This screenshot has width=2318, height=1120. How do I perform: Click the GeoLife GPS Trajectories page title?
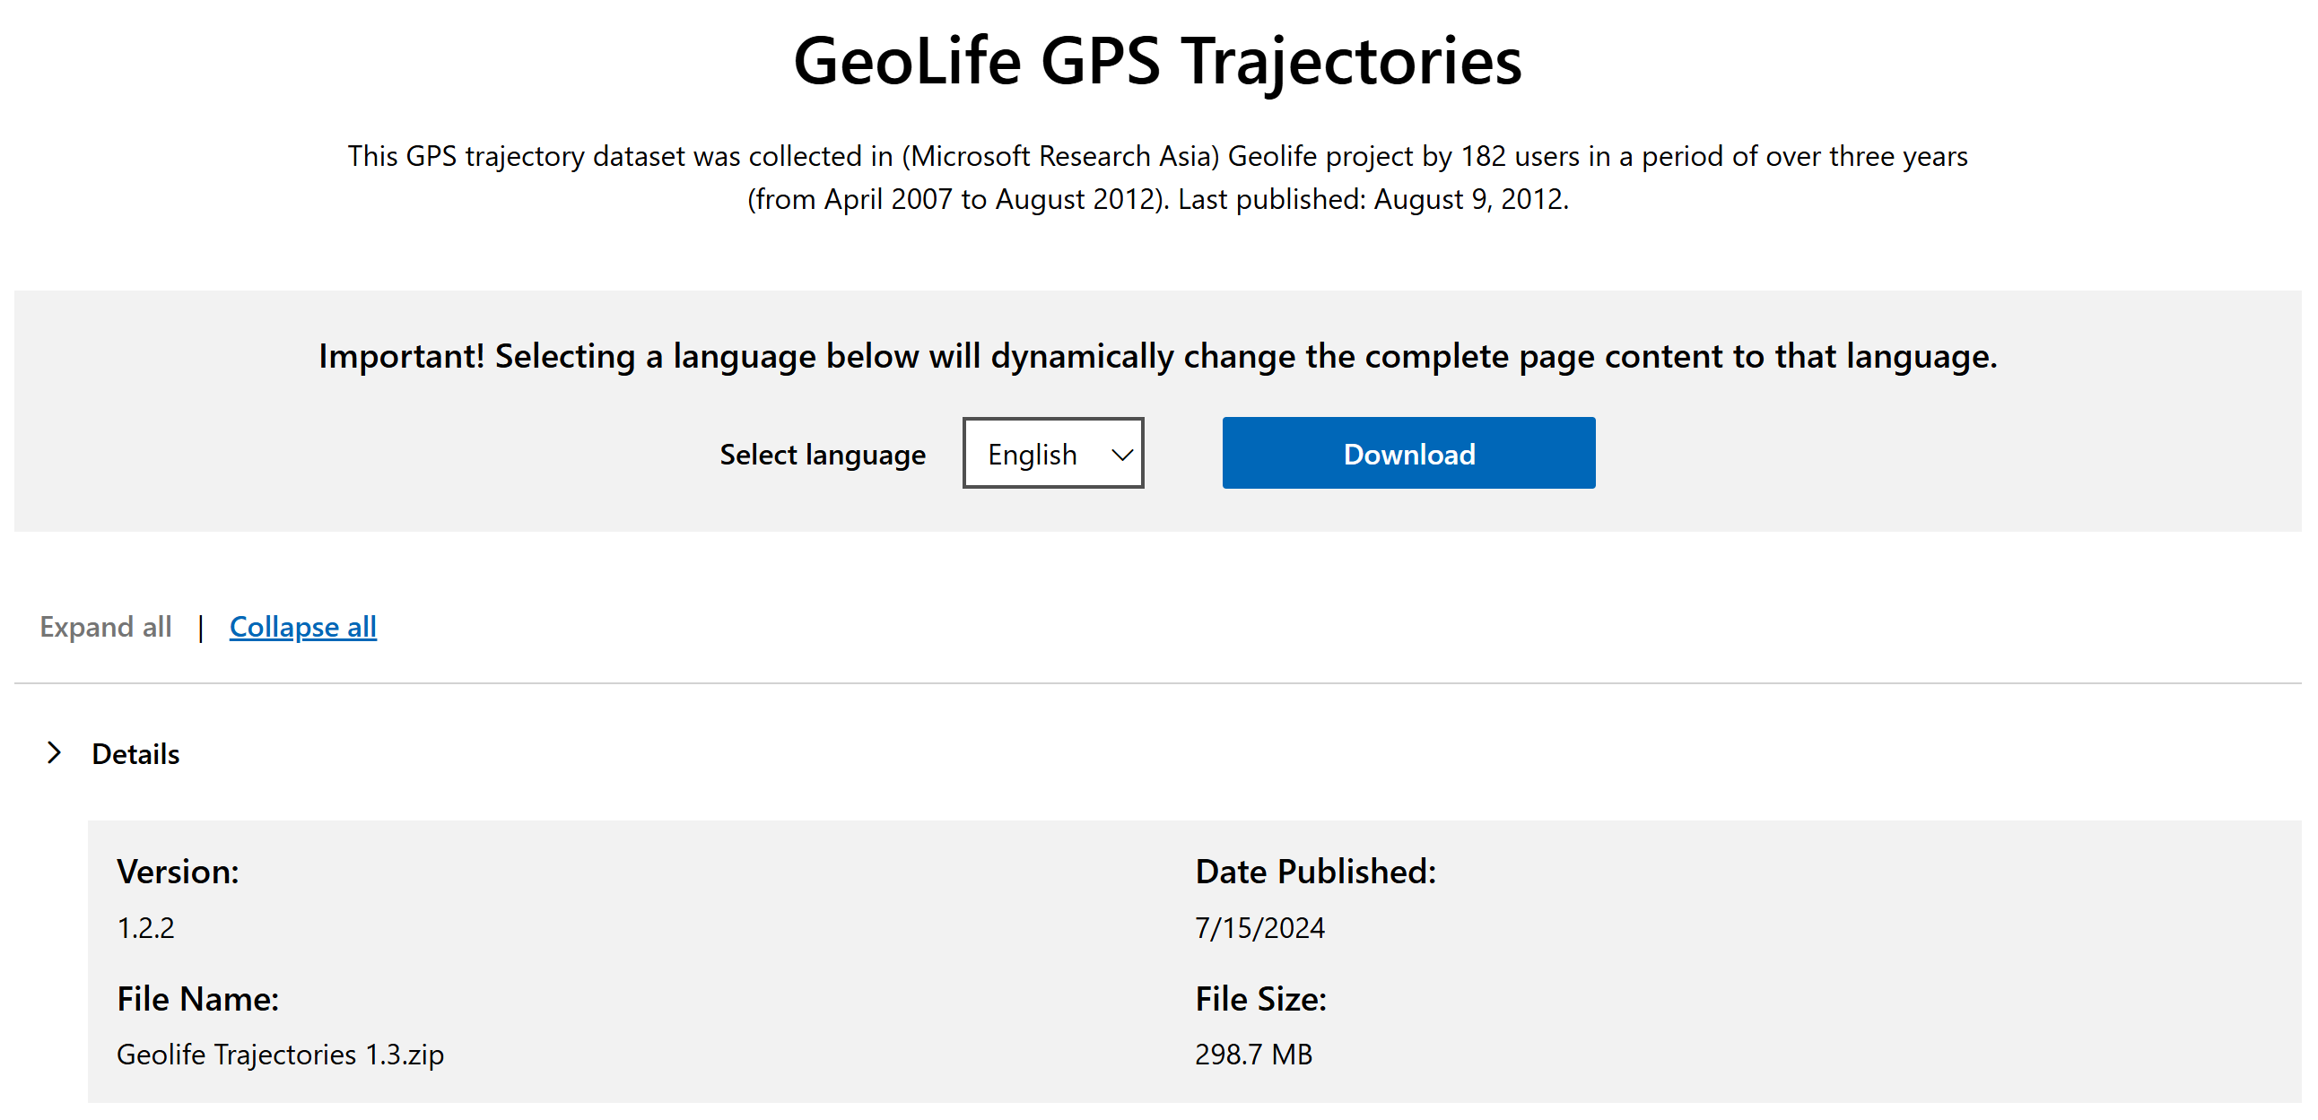point(1157,61)
